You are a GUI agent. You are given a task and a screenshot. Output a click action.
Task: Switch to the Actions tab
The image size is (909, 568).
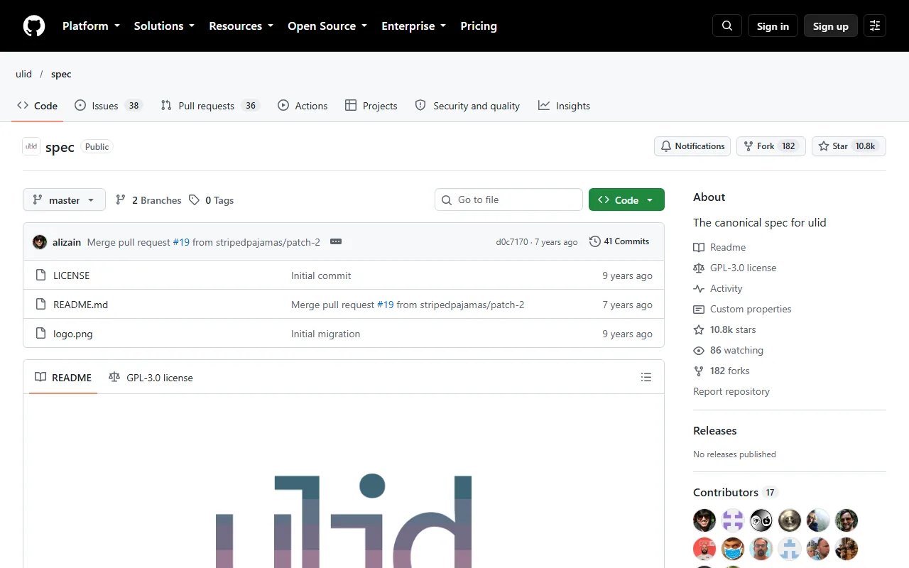tap(303, 106)
